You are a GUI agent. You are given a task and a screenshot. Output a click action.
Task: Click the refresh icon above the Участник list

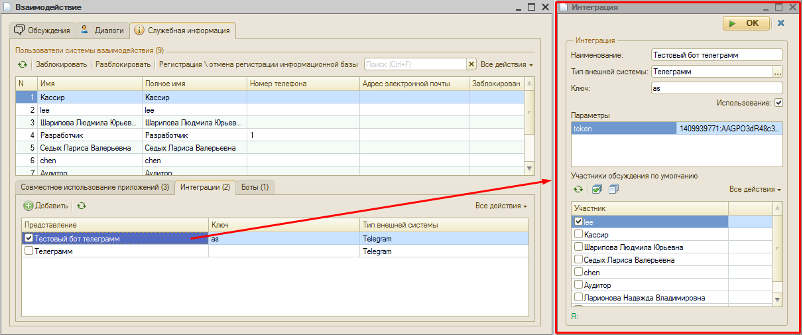coord(578,190)
